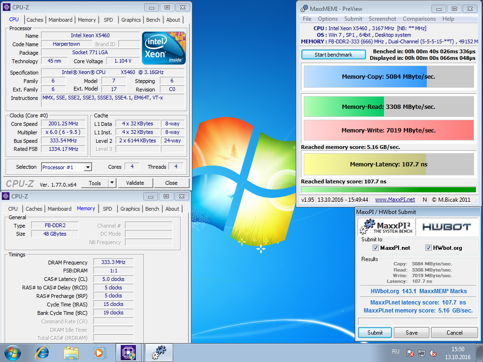Open the Windows Start orb
Image resolution: width=483 pixels, height=362 pixels.
(13, 353)
